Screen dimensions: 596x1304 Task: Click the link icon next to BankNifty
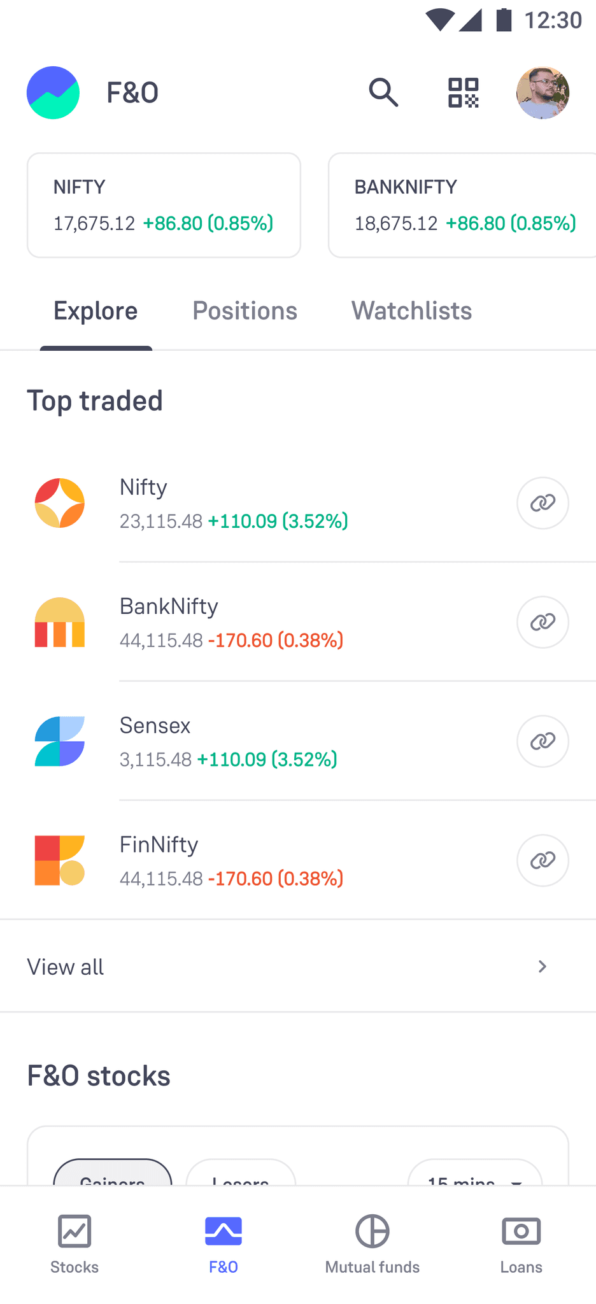click(543, 622)
